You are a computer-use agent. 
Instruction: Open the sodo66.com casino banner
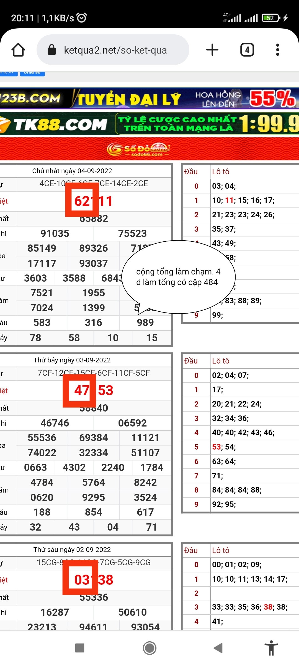tap(149, 149)
